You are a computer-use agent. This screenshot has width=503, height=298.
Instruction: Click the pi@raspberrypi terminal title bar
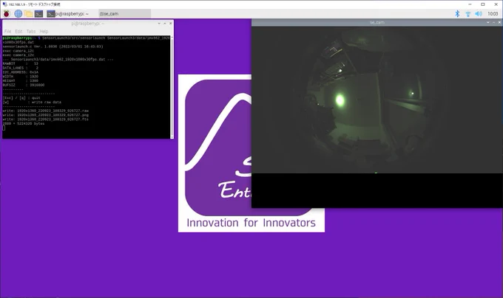pyautogui.click(x=87, y=24)
